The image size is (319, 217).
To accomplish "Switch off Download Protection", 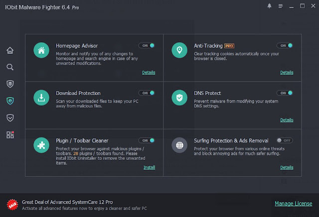I will pos(147,93).
